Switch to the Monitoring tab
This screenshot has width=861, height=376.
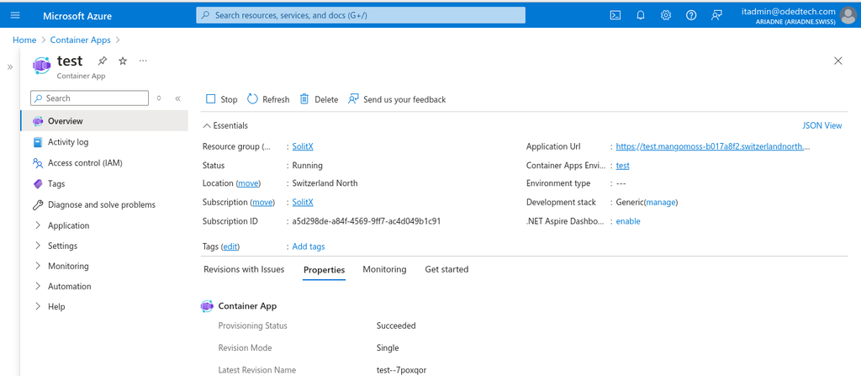[384, 269]
